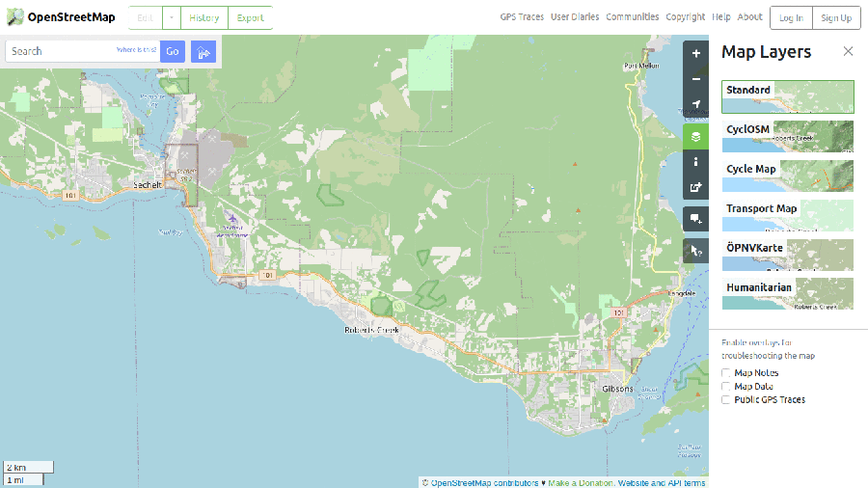Zoom out with the minus icon

(x=695, y=79)
